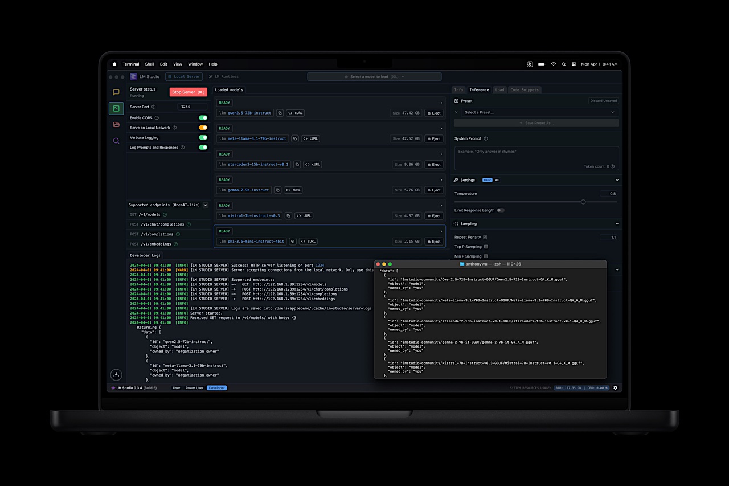Viewport: 729px width, 486px height.
Task: Click the help icon beside System Prompt
Action: [486, 138]
